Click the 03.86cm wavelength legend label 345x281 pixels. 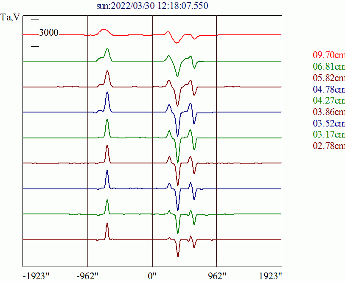[329, 112]
